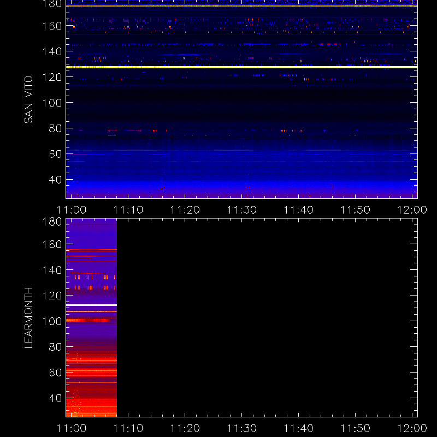
Task: Click 11:30 time label under LEARMONTH plot
Action: (x=241, y=428)
